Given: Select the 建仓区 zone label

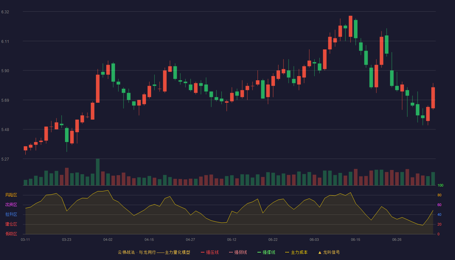Looking at the screenshot, I should click(11, 224).
